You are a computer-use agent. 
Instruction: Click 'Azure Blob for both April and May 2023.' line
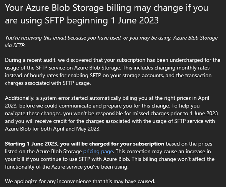53,129
